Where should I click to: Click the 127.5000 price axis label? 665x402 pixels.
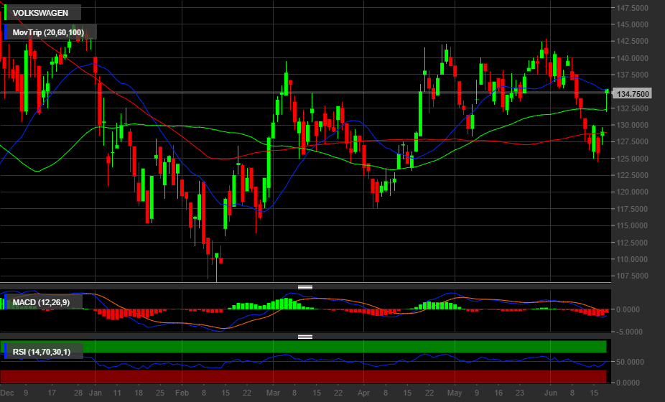pos(633,141)
